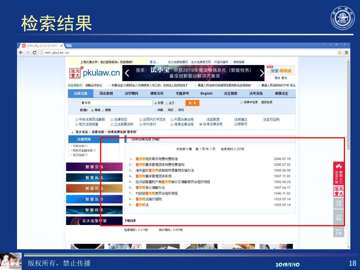Expand the 经济法规(7) category
Screen dimensions: 360x270
(79, 155)
